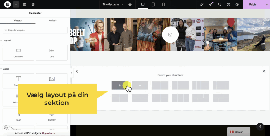Collapse the Layout widget section
Viewport: 270px width, 136px height.
(7, 40)
